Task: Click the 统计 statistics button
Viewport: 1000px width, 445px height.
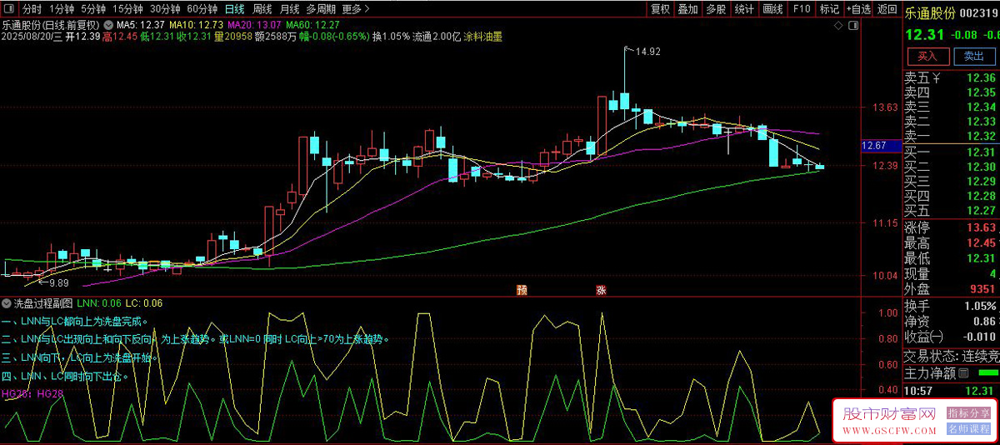Action: [x=744, y=9]
